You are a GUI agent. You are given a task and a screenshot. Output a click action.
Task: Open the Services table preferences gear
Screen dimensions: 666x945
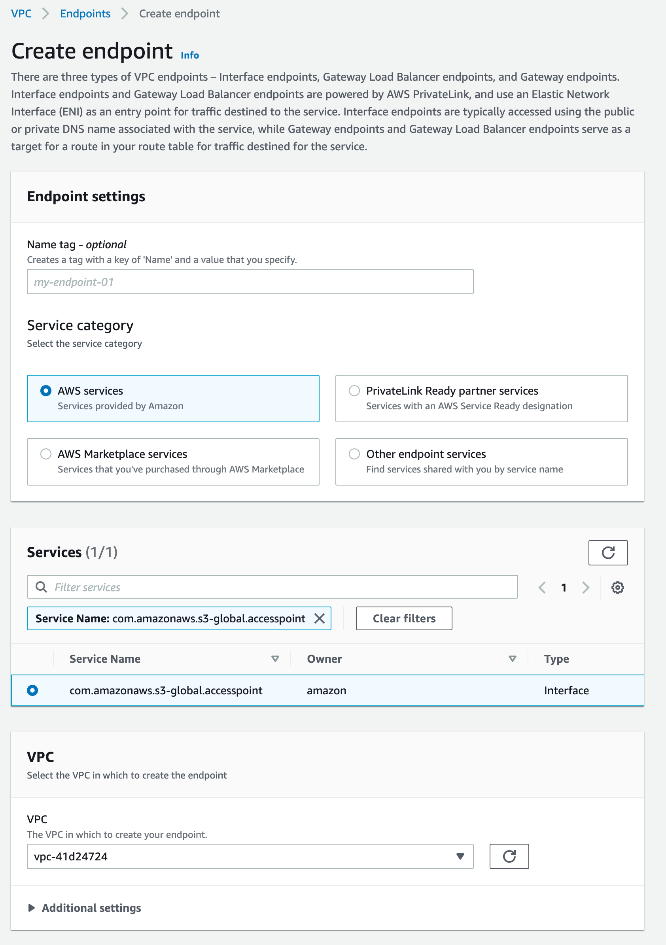click(617, 587)
